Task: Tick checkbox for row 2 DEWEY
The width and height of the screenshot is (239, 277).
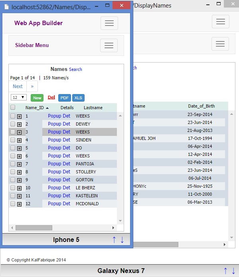Action: click(x=13, y=124)
